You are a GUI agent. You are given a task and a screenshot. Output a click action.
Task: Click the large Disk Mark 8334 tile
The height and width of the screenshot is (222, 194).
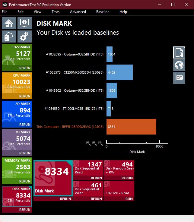(53, 178)
